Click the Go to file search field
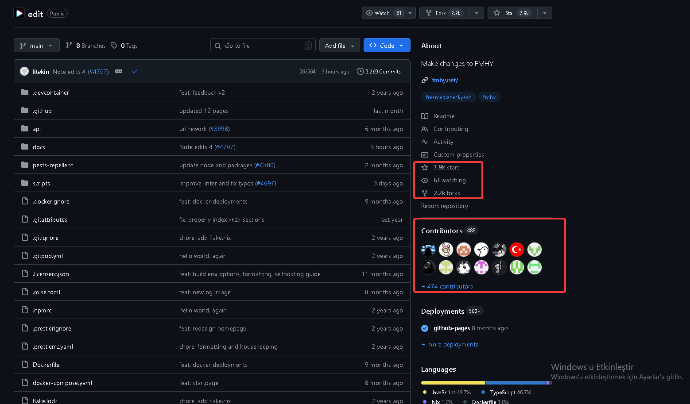The image size is (690, 404). pyautogui.click(x=263, y=46)
